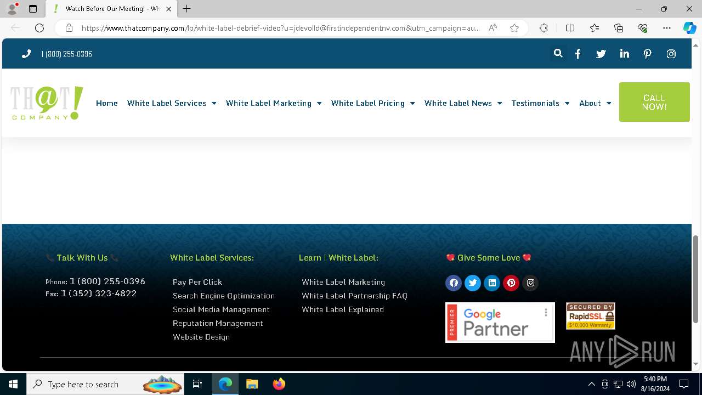
Task: Open White Label Marketing footer link
Action: point(343,282)
